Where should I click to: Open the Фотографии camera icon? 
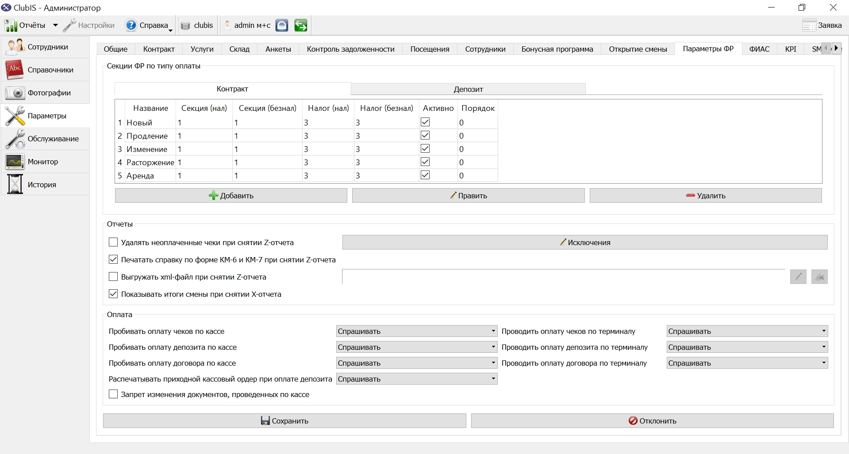pyautogui.click(x=15, y=93)
